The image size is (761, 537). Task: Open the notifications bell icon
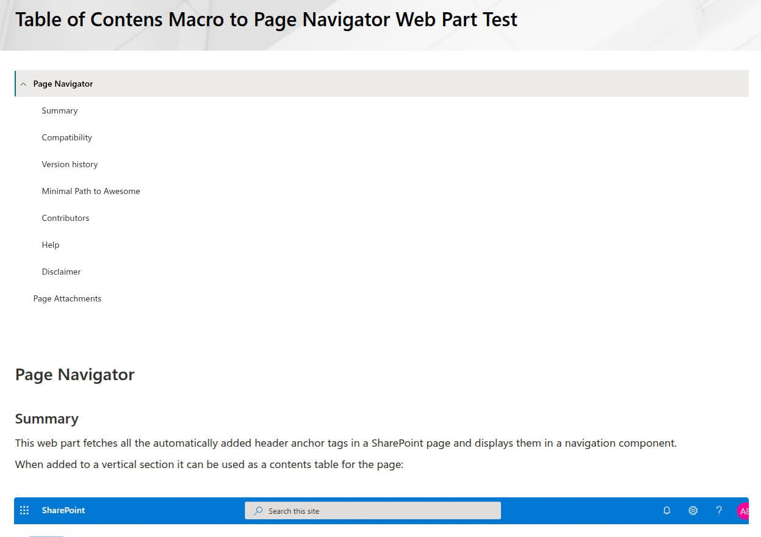point(666,510)
